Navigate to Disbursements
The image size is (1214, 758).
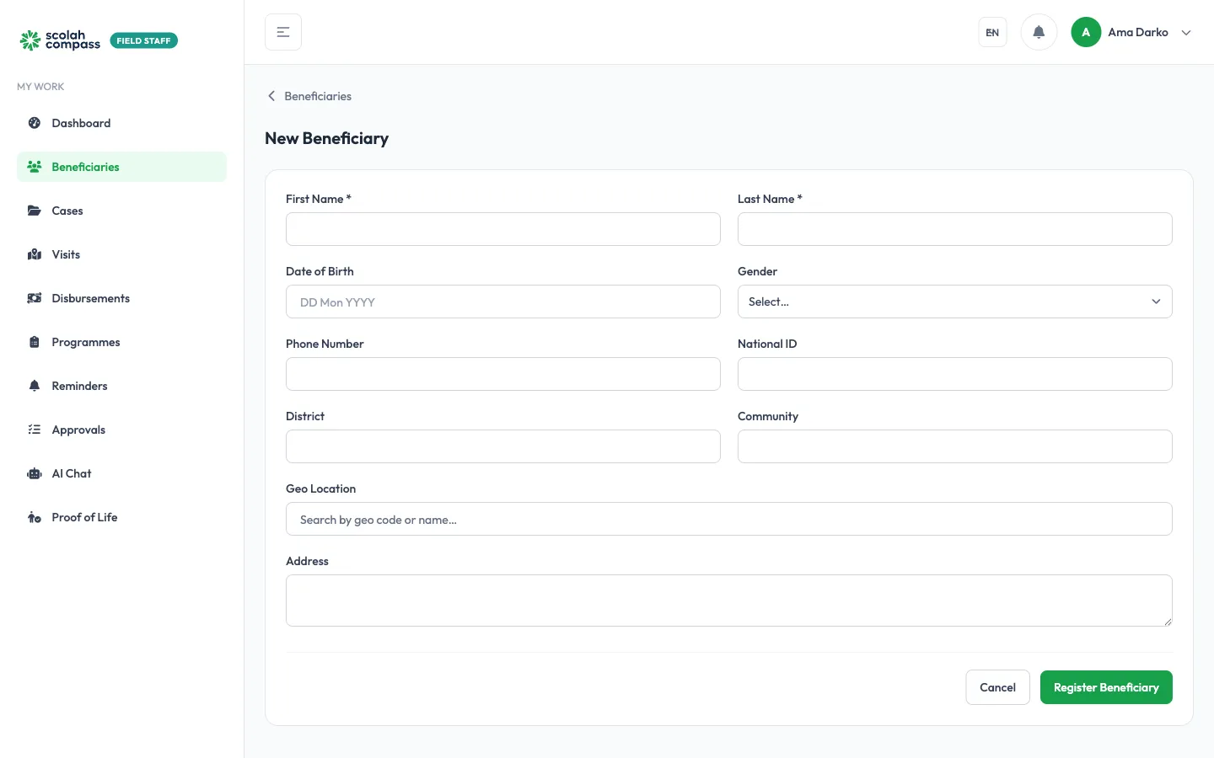tap(121, 298)
